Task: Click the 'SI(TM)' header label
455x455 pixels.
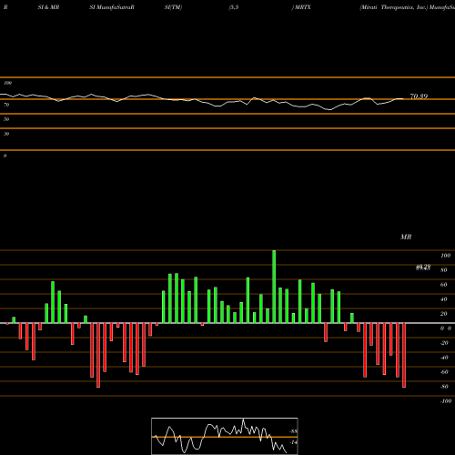Action: coord(173,7)
